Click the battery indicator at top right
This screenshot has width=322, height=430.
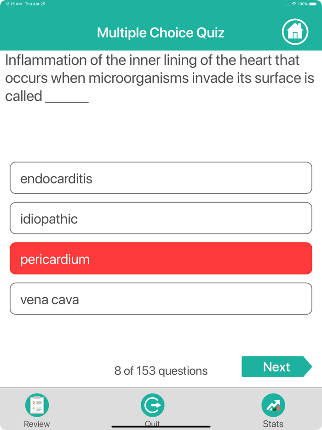click(x=313, y=4)
